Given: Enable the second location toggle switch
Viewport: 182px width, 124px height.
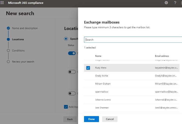Looking at the screenshot, I should (72, 72).
